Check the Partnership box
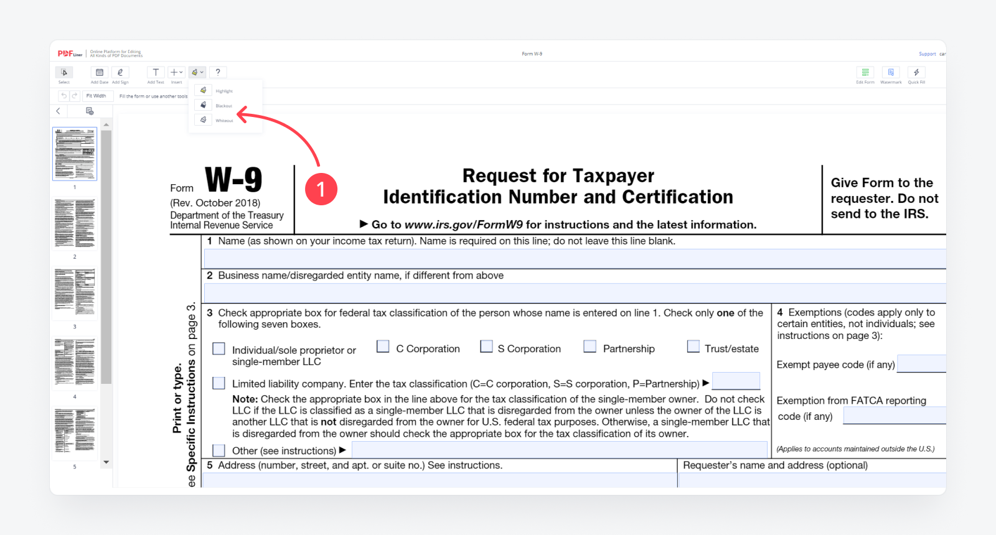This screenshot has width=996, height=535. pyautogui.click(x=590, y=347)
